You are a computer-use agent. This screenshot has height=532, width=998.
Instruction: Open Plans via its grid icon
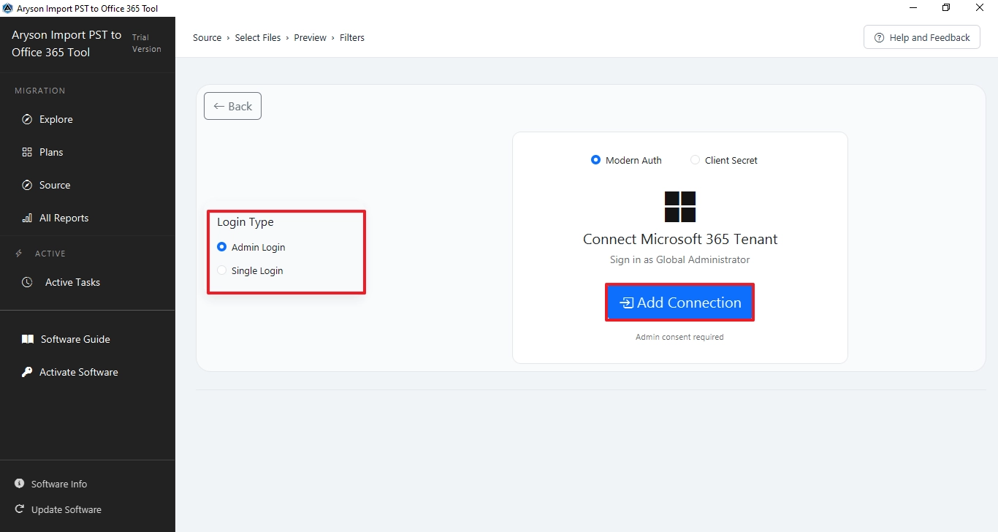coord(27,152)
